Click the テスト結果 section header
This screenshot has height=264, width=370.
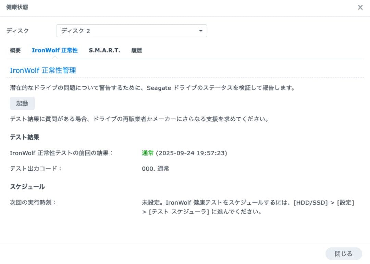(x=24, y=137)
